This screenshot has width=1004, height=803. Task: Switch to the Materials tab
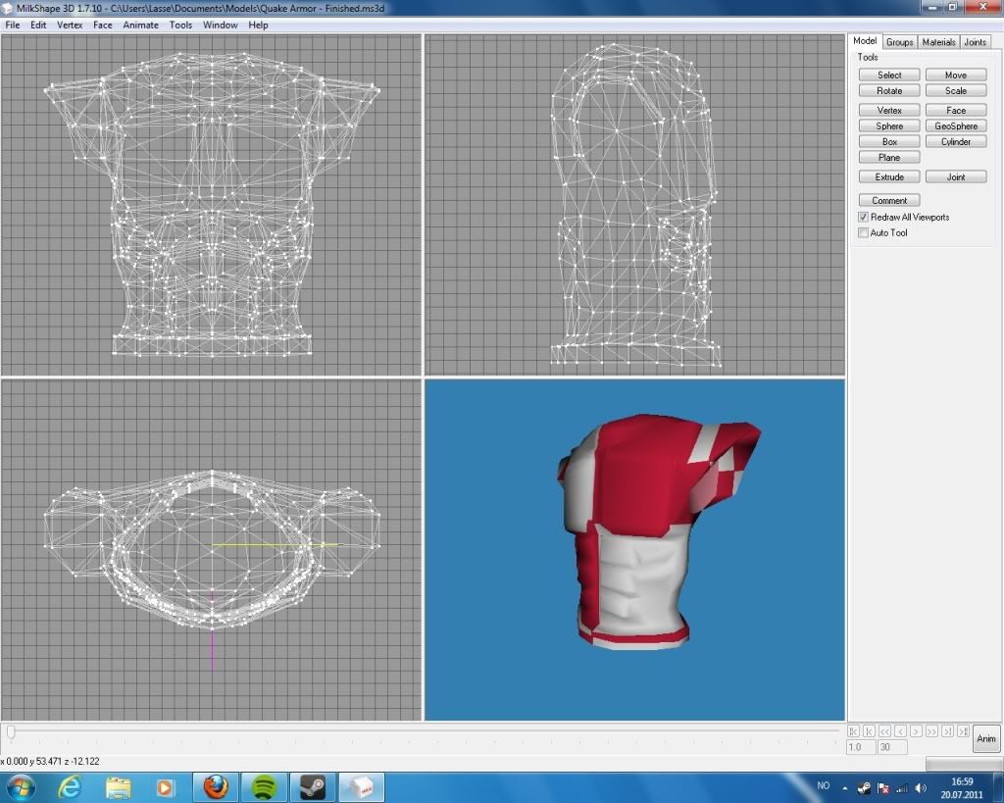pyautogui.click(x=938, y=42)
